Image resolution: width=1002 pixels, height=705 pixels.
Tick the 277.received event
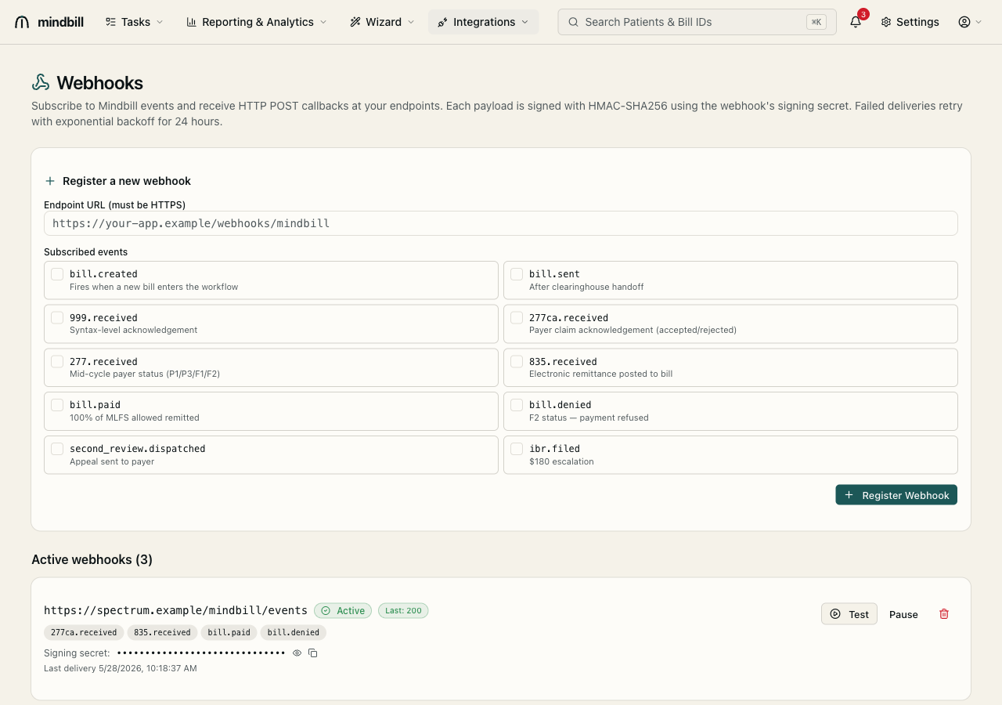tap(57, 362)
